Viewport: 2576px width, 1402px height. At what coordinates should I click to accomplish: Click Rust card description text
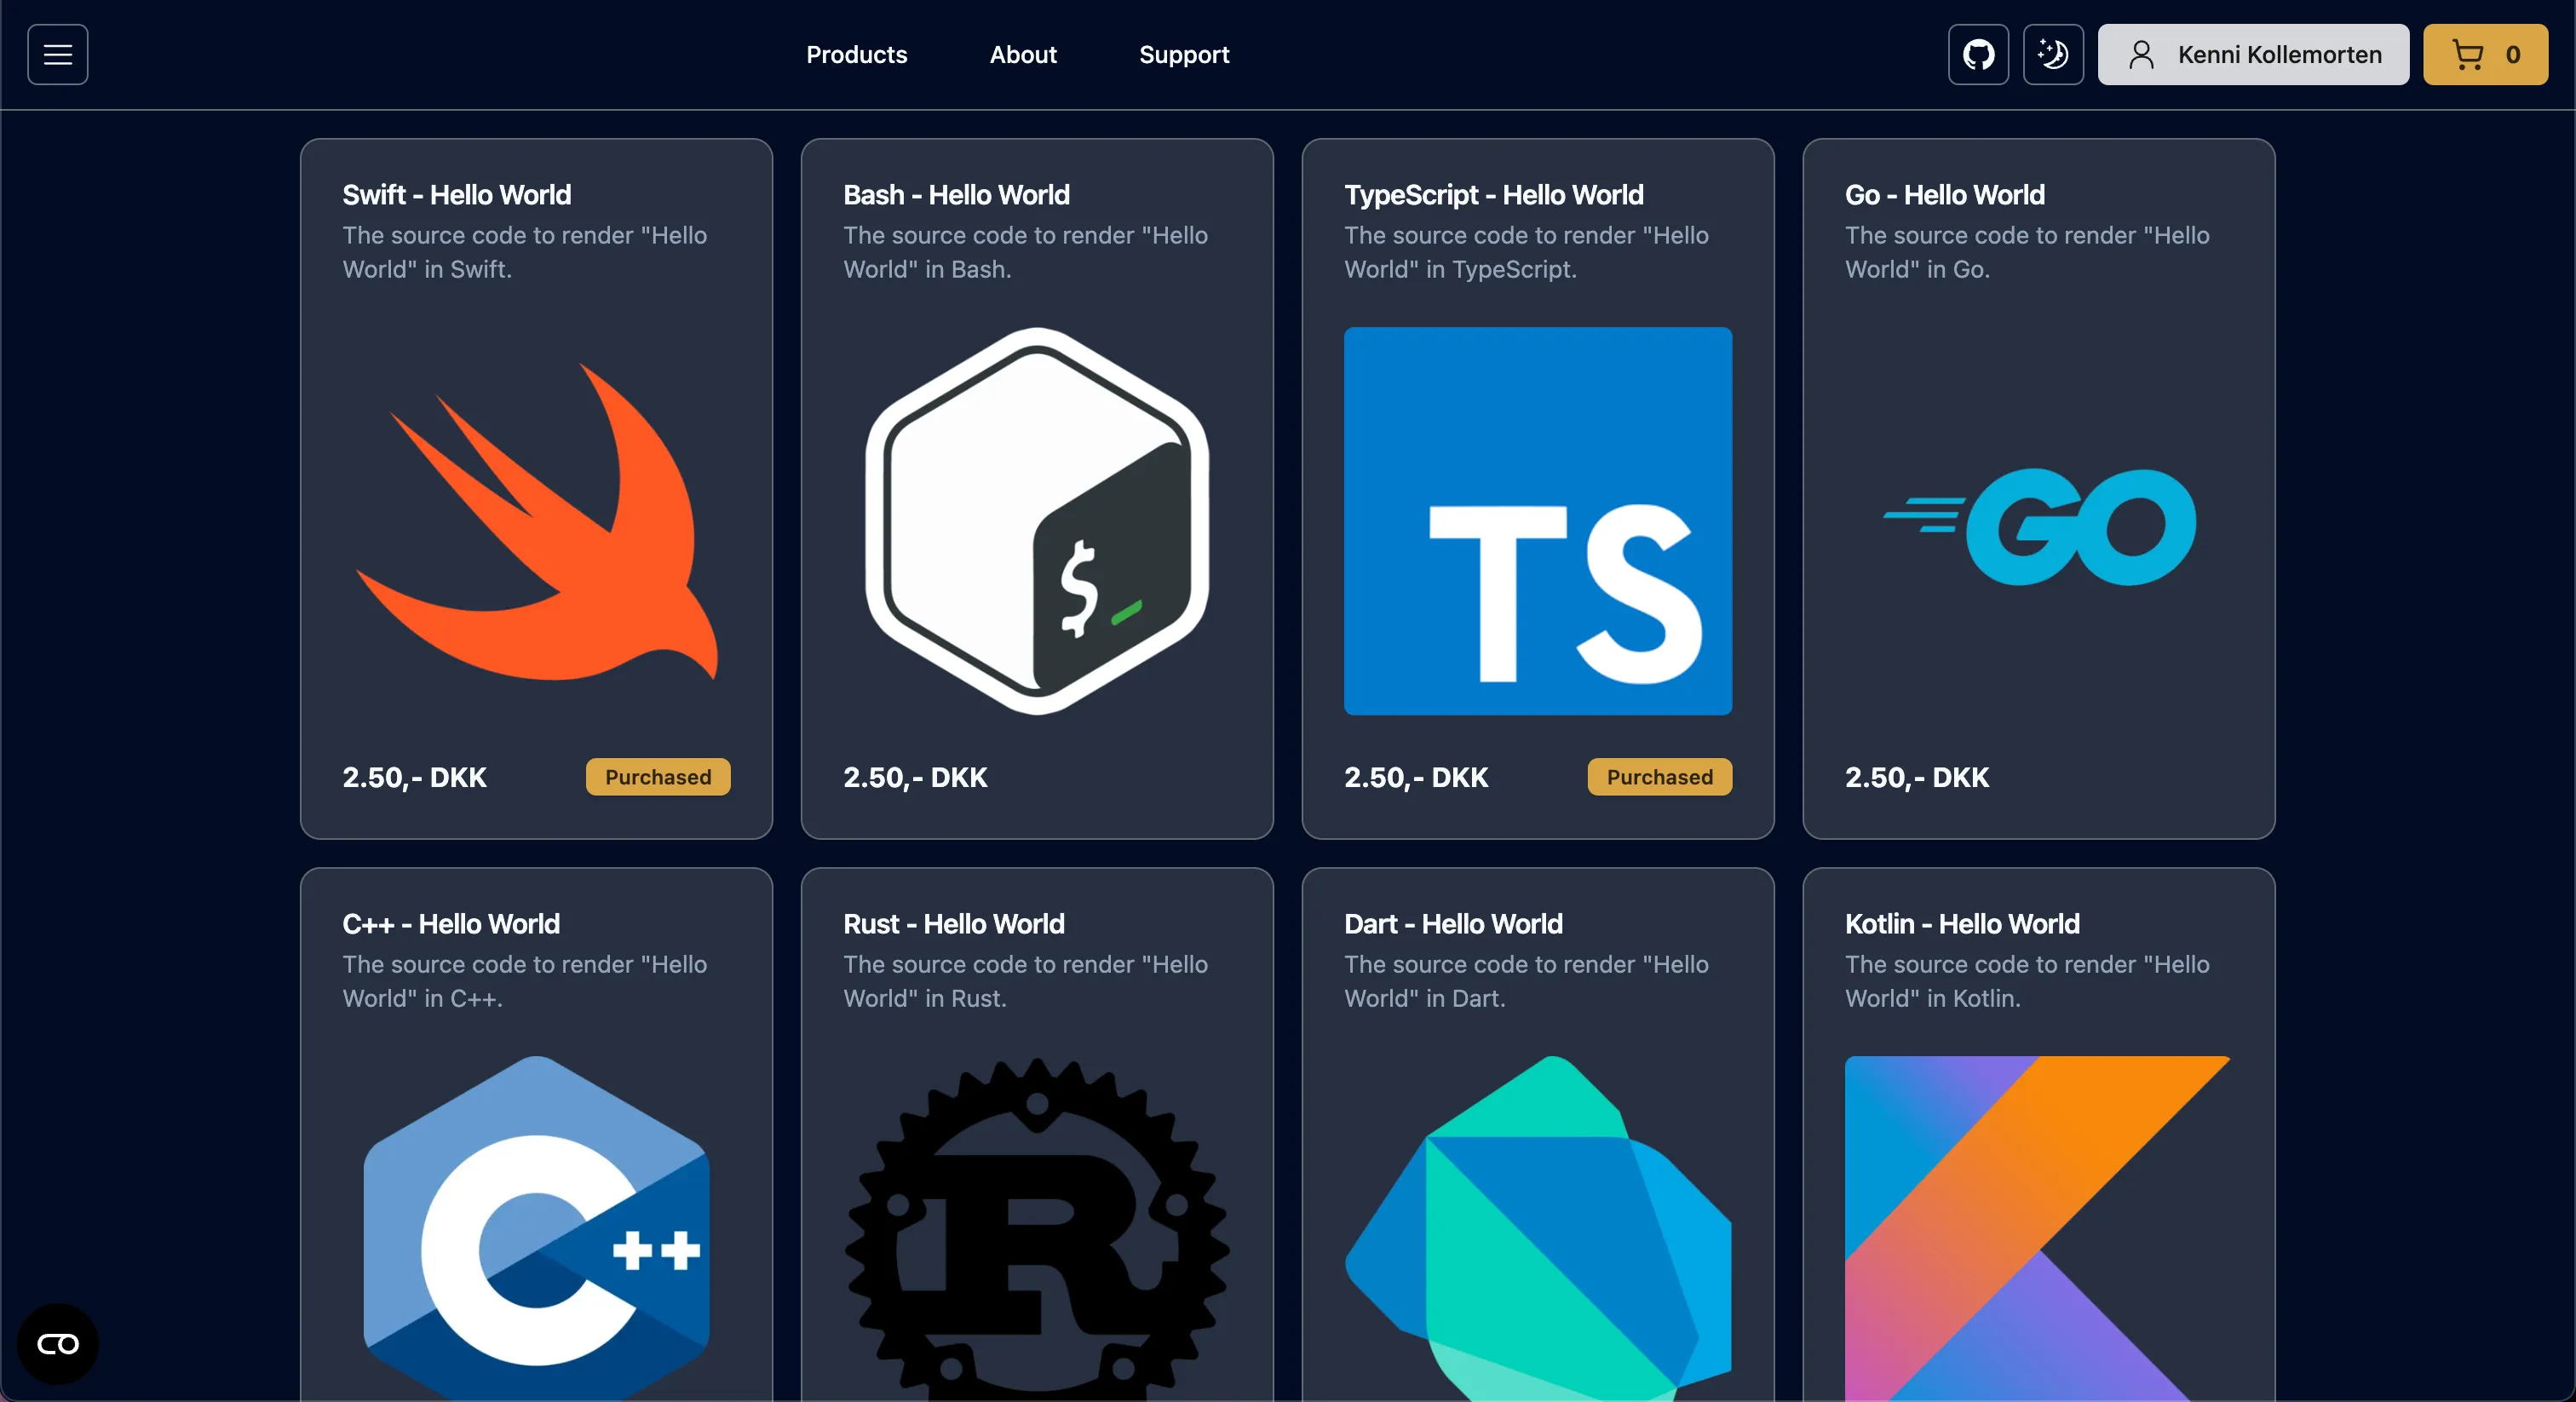point(1026,981)
